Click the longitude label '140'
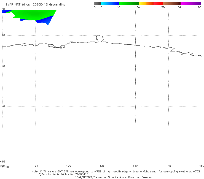This screenshot has height=179, width=204. [x=135, y=166]
